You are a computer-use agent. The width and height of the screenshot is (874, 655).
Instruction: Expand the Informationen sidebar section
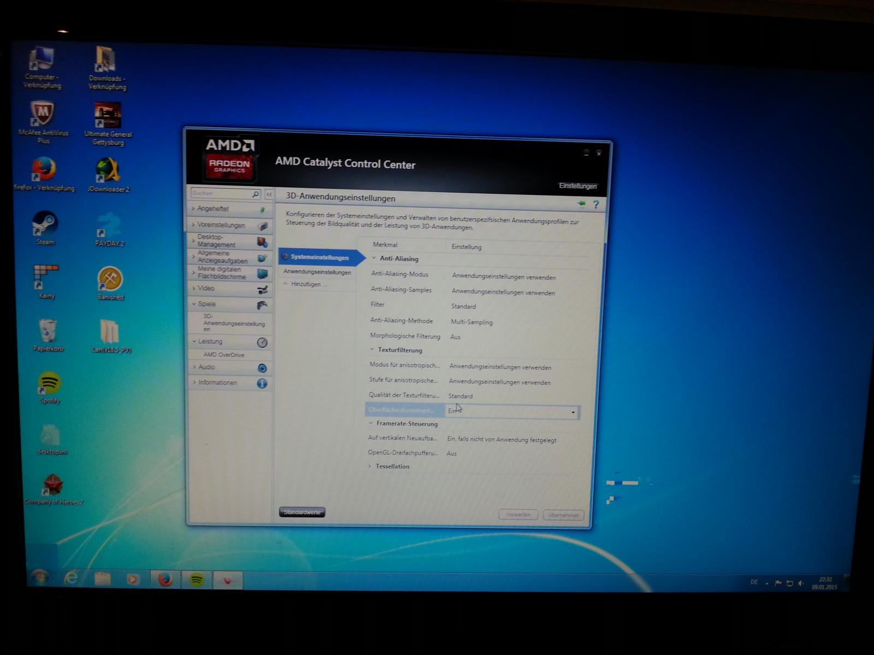pyautogui.click(x=230, y=383)
